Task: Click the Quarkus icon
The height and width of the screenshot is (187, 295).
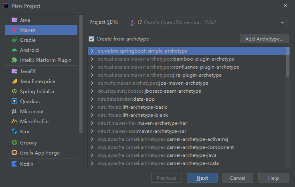Action: (x=14, y=101)
